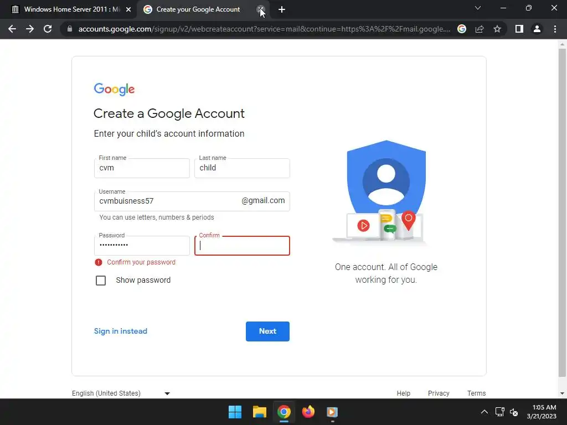
Task: Click the address bar URL
Action: (264, 29)
